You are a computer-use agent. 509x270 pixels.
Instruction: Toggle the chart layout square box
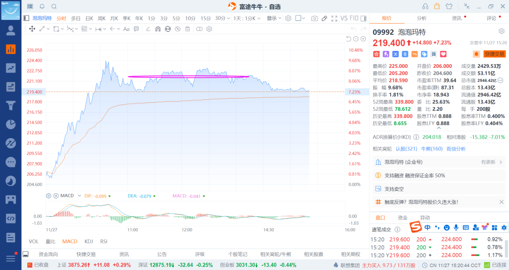pos(298,18)
